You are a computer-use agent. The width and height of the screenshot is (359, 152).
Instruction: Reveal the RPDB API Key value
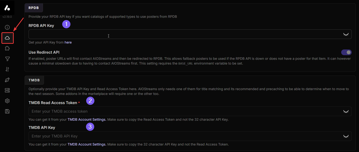(346, 34)
